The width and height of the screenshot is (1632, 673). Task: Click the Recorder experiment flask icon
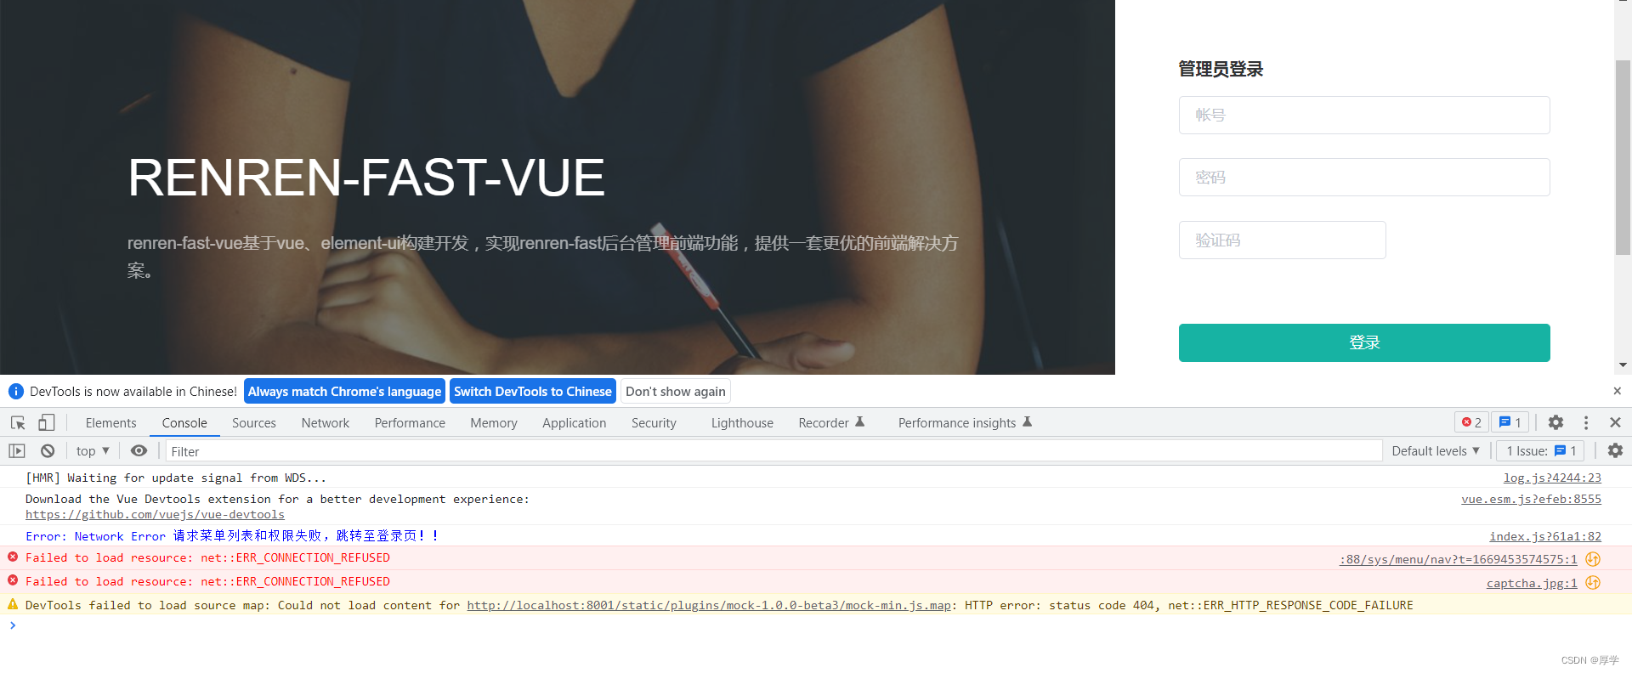(859, 422)
